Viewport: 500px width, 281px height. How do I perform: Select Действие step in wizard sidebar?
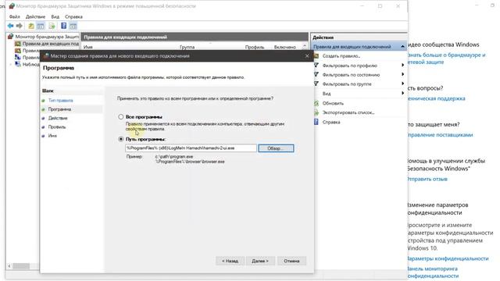click(x=58, y=118)
